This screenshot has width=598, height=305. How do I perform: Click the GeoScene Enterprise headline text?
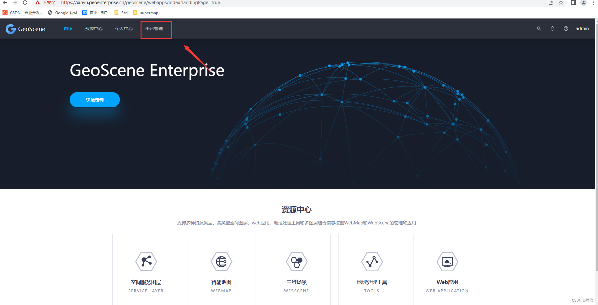point(147,70)
